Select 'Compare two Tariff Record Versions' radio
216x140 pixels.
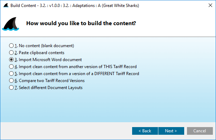pyautogui.click(x=12, y=81)
